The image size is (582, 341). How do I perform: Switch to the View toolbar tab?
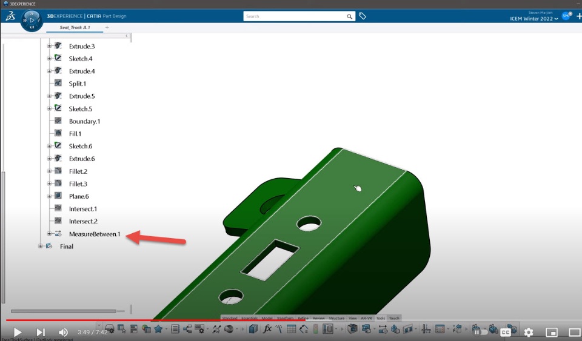pos(353,318)
